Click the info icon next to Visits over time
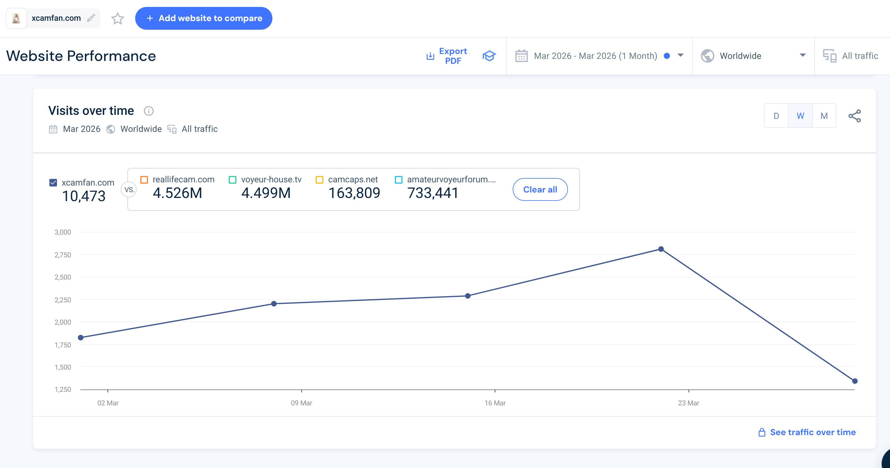Image resolution: width=890 pixels, height=468 pixels. [148, 111]
